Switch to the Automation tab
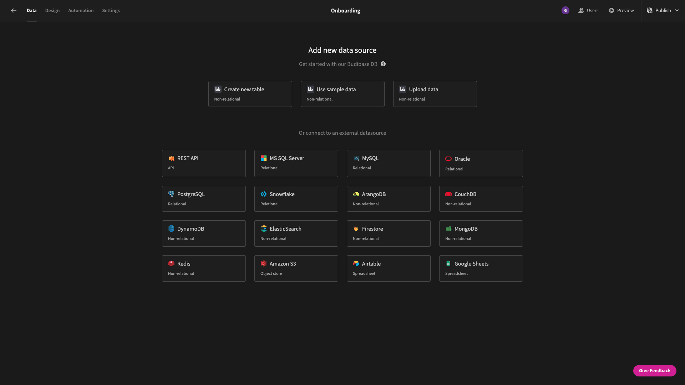This screenshot has height=385, width=685. (x=81, y=10)
